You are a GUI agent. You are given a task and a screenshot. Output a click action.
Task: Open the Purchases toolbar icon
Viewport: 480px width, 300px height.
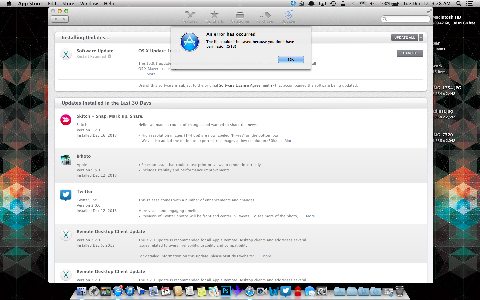click(x=265, y=15)
